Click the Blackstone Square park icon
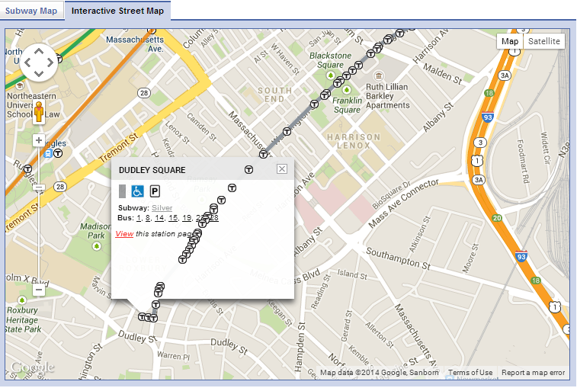577x388 pixels. tap(331, 75)
